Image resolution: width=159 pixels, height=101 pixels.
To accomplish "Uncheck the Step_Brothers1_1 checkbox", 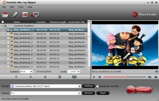I will pos(8,30).
